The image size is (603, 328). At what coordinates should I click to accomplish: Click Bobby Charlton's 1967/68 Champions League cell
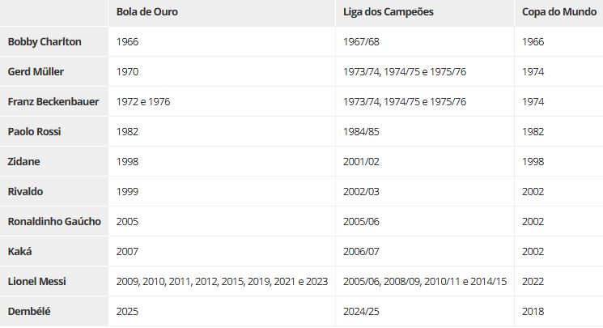tap(362, 41)
